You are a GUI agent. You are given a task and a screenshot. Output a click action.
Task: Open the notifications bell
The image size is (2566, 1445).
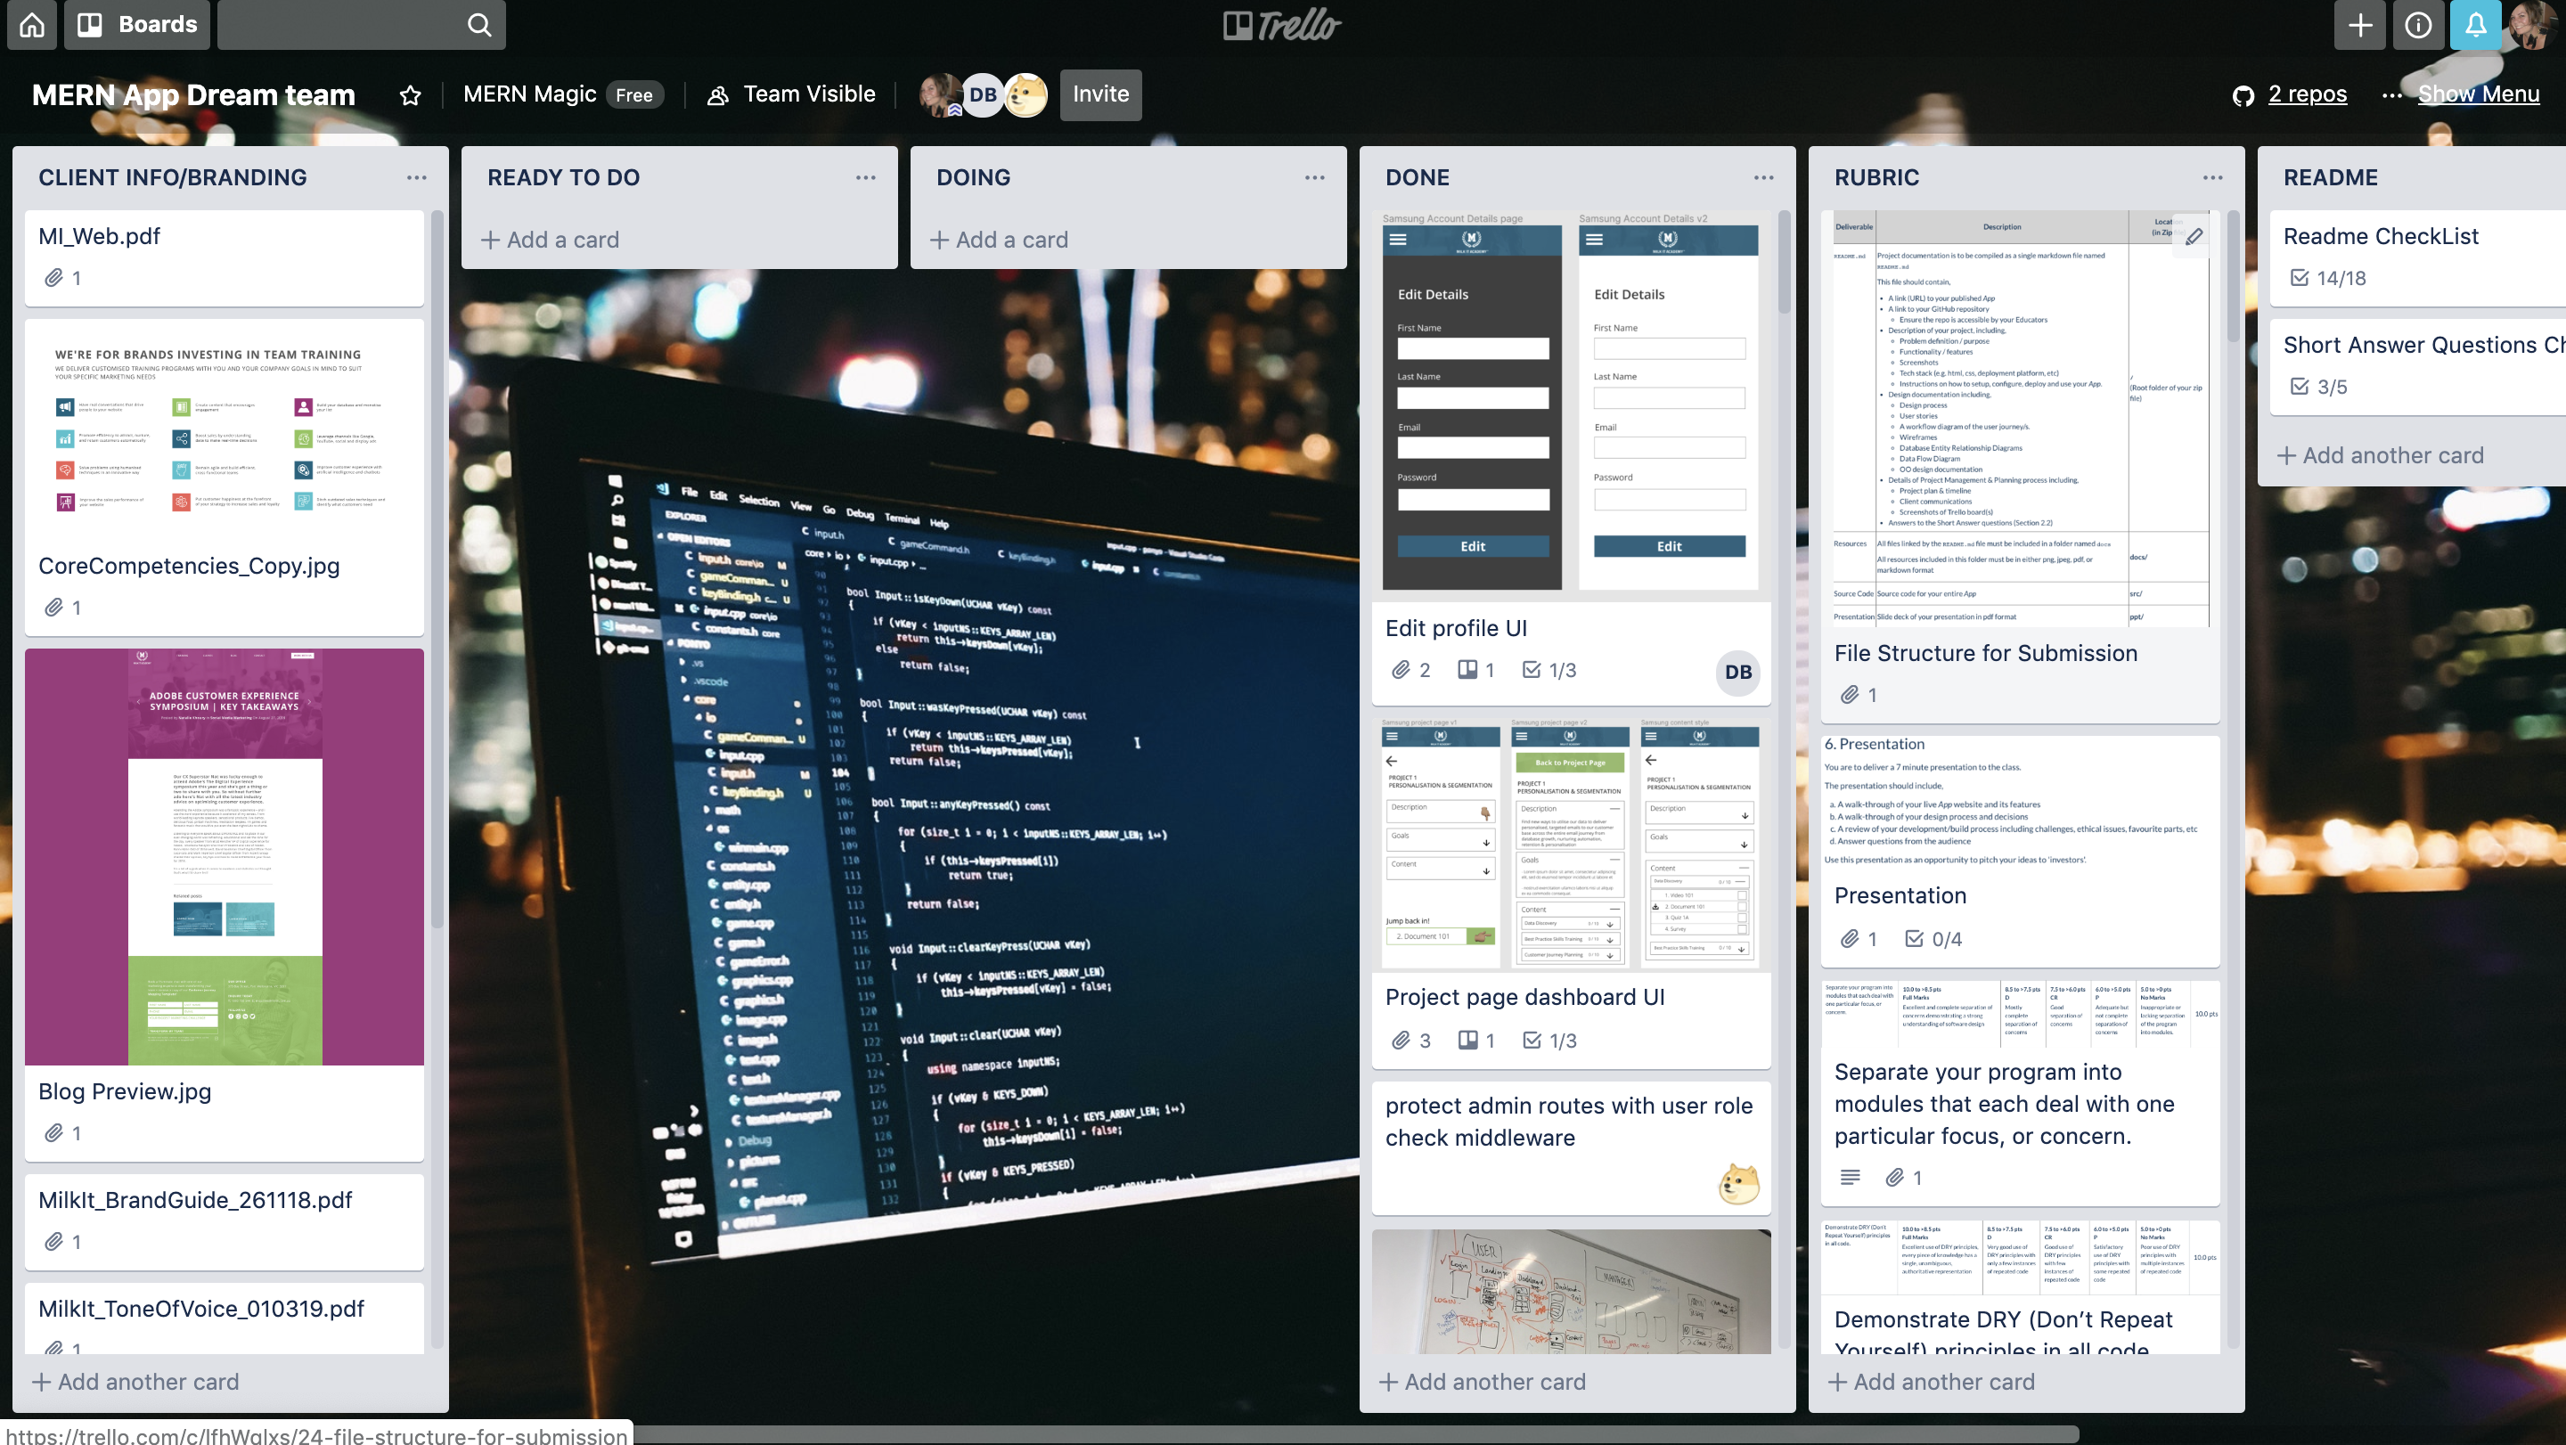(2475, 25)
